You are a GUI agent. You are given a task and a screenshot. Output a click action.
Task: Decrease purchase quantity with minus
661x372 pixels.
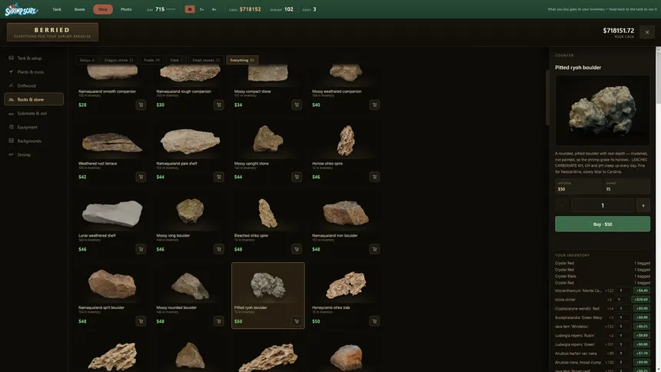coord(562,205)
